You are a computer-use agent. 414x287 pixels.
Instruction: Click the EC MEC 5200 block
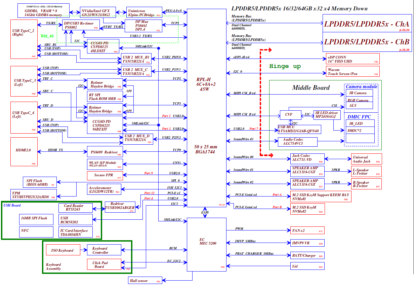pos(206,244)
